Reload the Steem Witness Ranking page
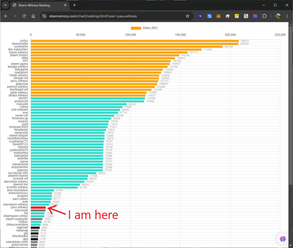The width and height of the screenshot is (293, 248). click(x=24, y=16)
